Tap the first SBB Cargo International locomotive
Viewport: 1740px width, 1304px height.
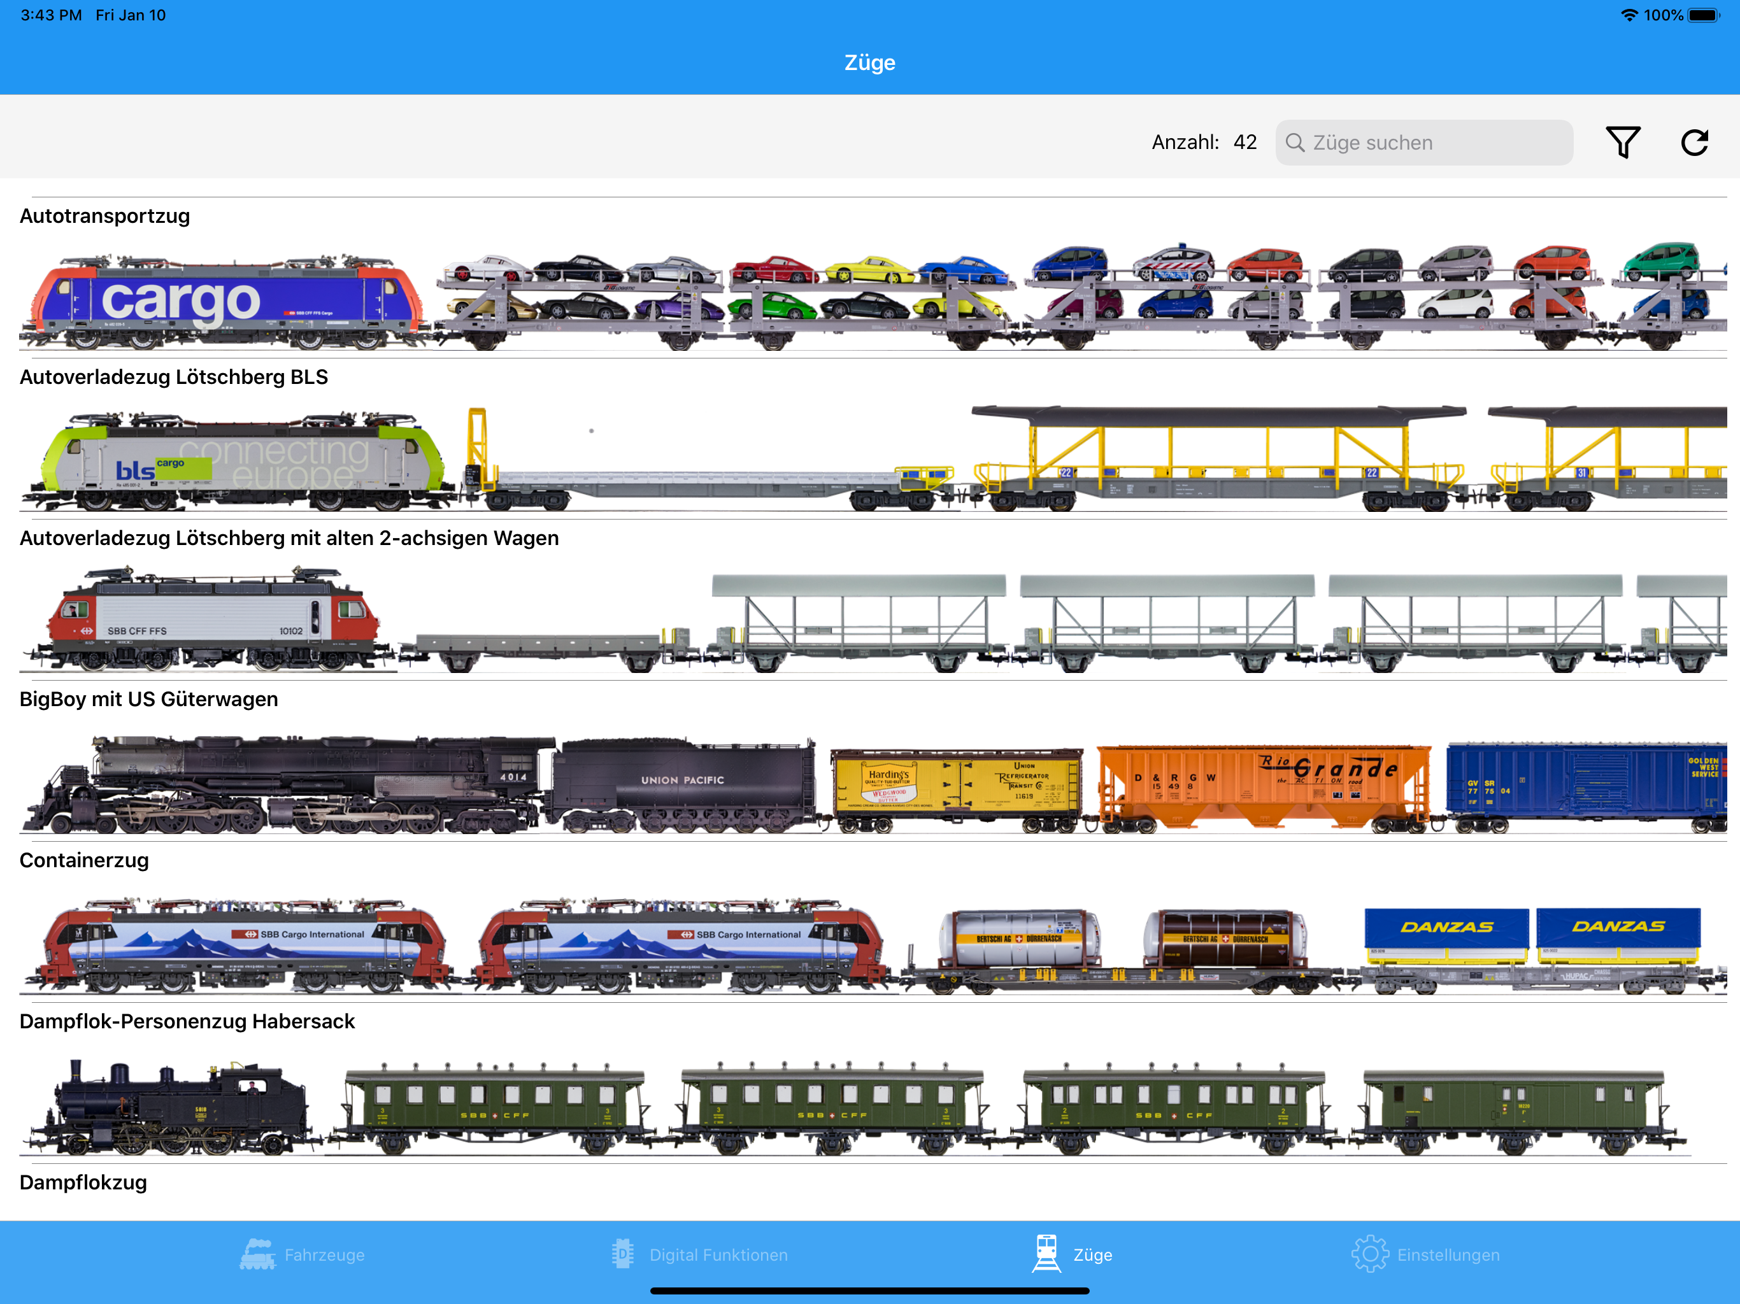tap(241, 946)
